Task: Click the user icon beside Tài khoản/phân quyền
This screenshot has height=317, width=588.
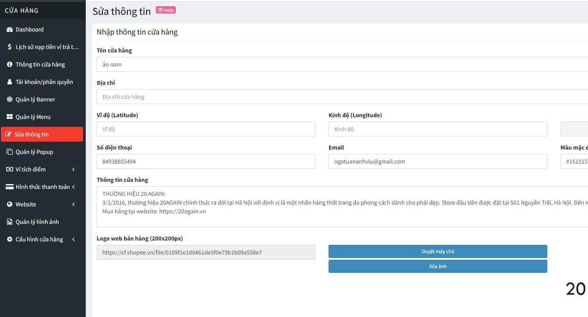Action: 10,82
